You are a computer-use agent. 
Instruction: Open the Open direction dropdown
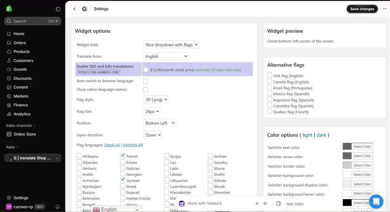(x=153, y=135)
